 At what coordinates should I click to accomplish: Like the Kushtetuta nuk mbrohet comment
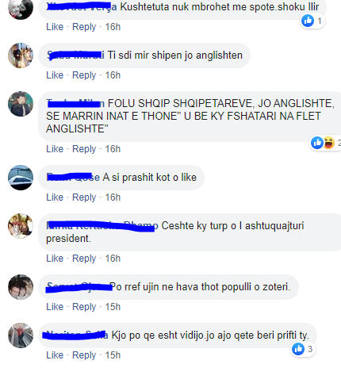coord(55,27)
